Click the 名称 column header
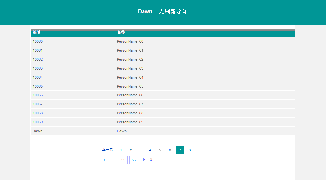This screenshot has width=326, height=180. [x=205, y=32]
